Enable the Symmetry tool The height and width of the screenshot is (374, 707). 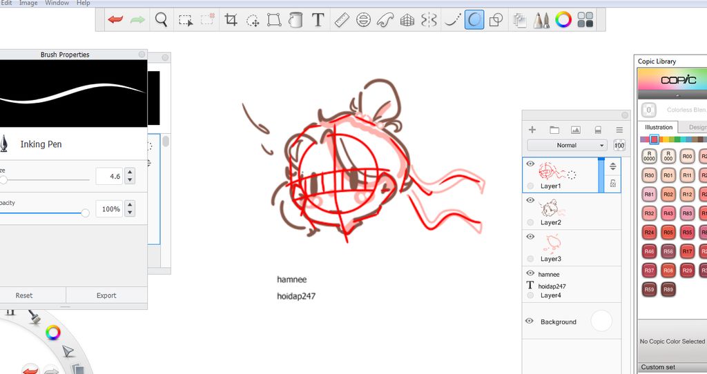[429, 20]
